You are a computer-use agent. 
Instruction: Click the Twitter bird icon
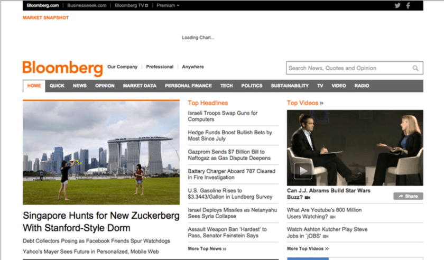click(397, 5)
